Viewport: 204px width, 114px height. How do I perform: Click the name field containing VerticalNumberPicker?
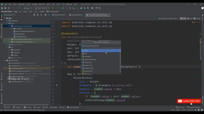101,46
